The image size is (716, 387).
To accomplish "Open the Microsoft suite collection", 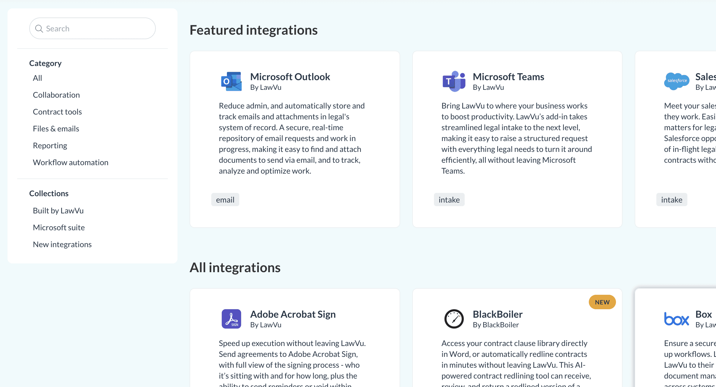I will point(59,228).
